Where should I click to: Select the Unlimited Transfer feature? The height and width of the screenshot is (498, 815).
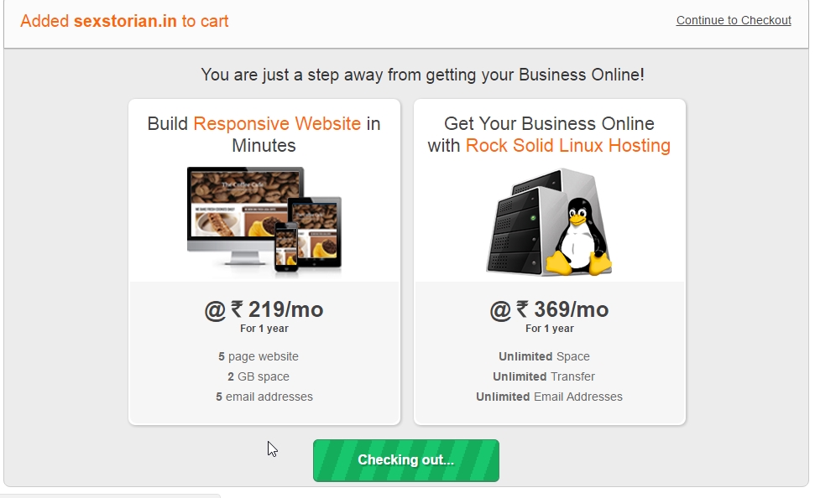[544, 376]
